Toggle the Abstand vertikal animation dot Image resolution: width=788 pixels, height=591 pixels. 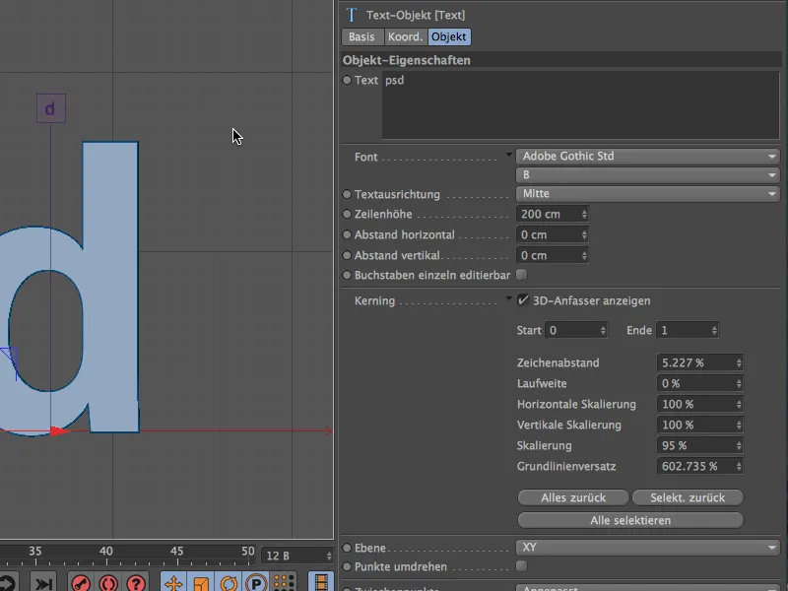coord(347,255)
